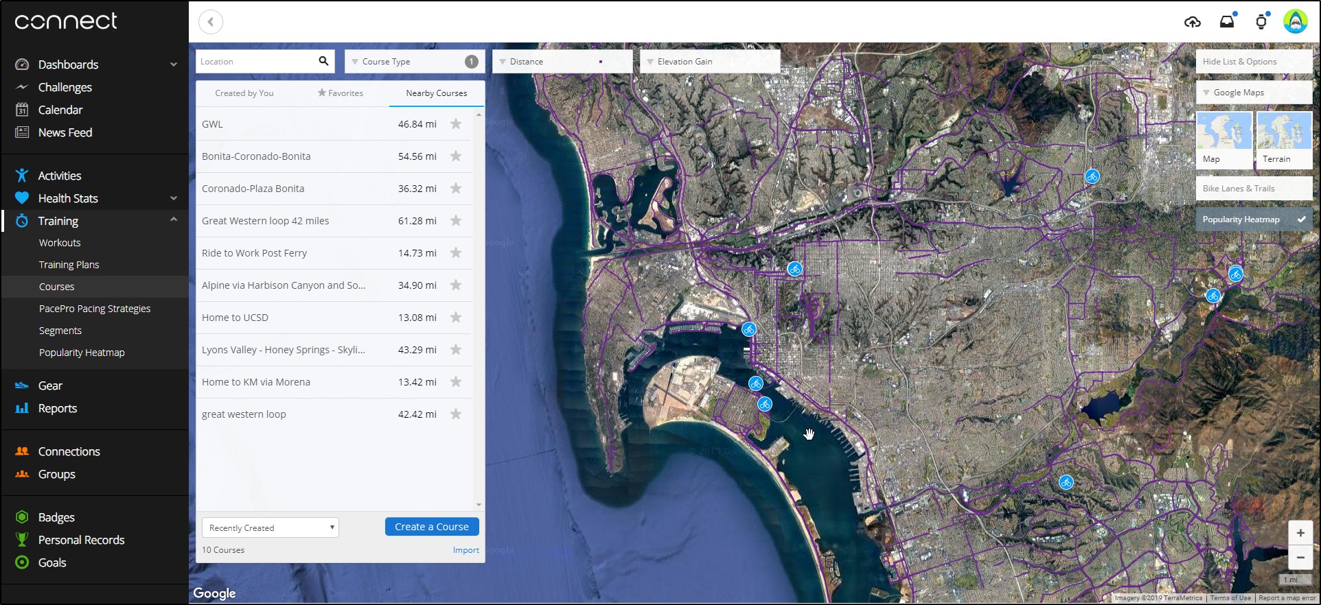
Task: Click the upload cloud icon
Action: pos(1193,22)
